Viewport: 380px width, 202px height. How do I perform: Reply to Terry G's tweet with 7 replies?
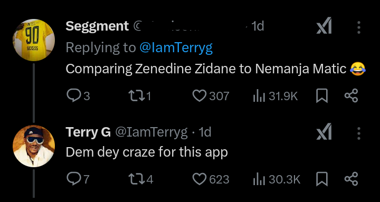[78, 179]
